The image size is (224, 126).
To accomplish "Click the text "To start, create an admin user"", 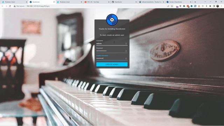I will [112, 35].
